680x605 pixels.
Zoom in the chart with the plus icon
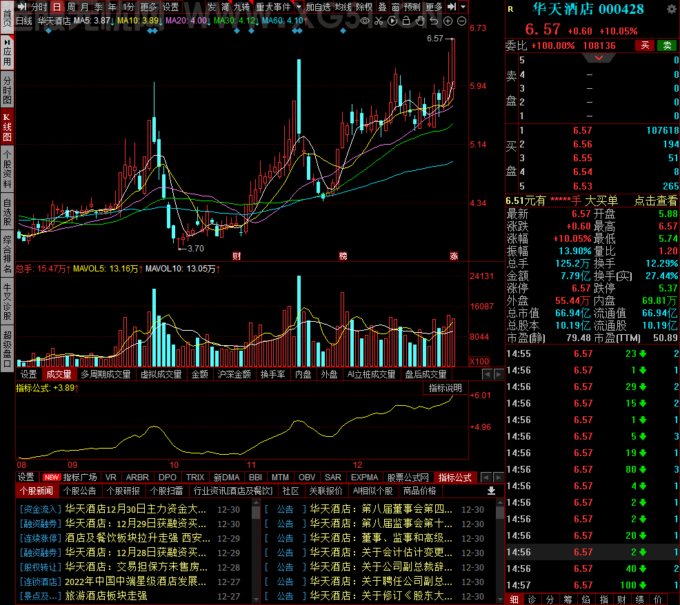click(448, 21)
